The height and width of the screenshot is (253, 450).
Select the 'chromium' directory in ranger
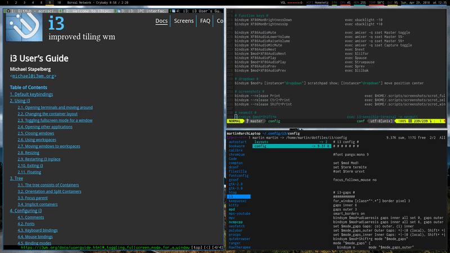click(236, 154)
